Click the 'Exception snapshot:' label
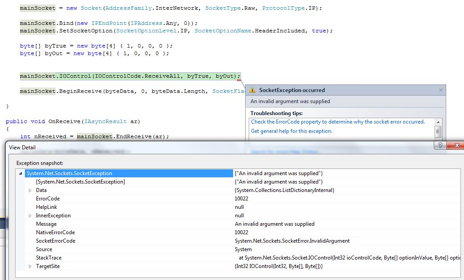Viewport: 464px width, 280px height. click(40, 163)
